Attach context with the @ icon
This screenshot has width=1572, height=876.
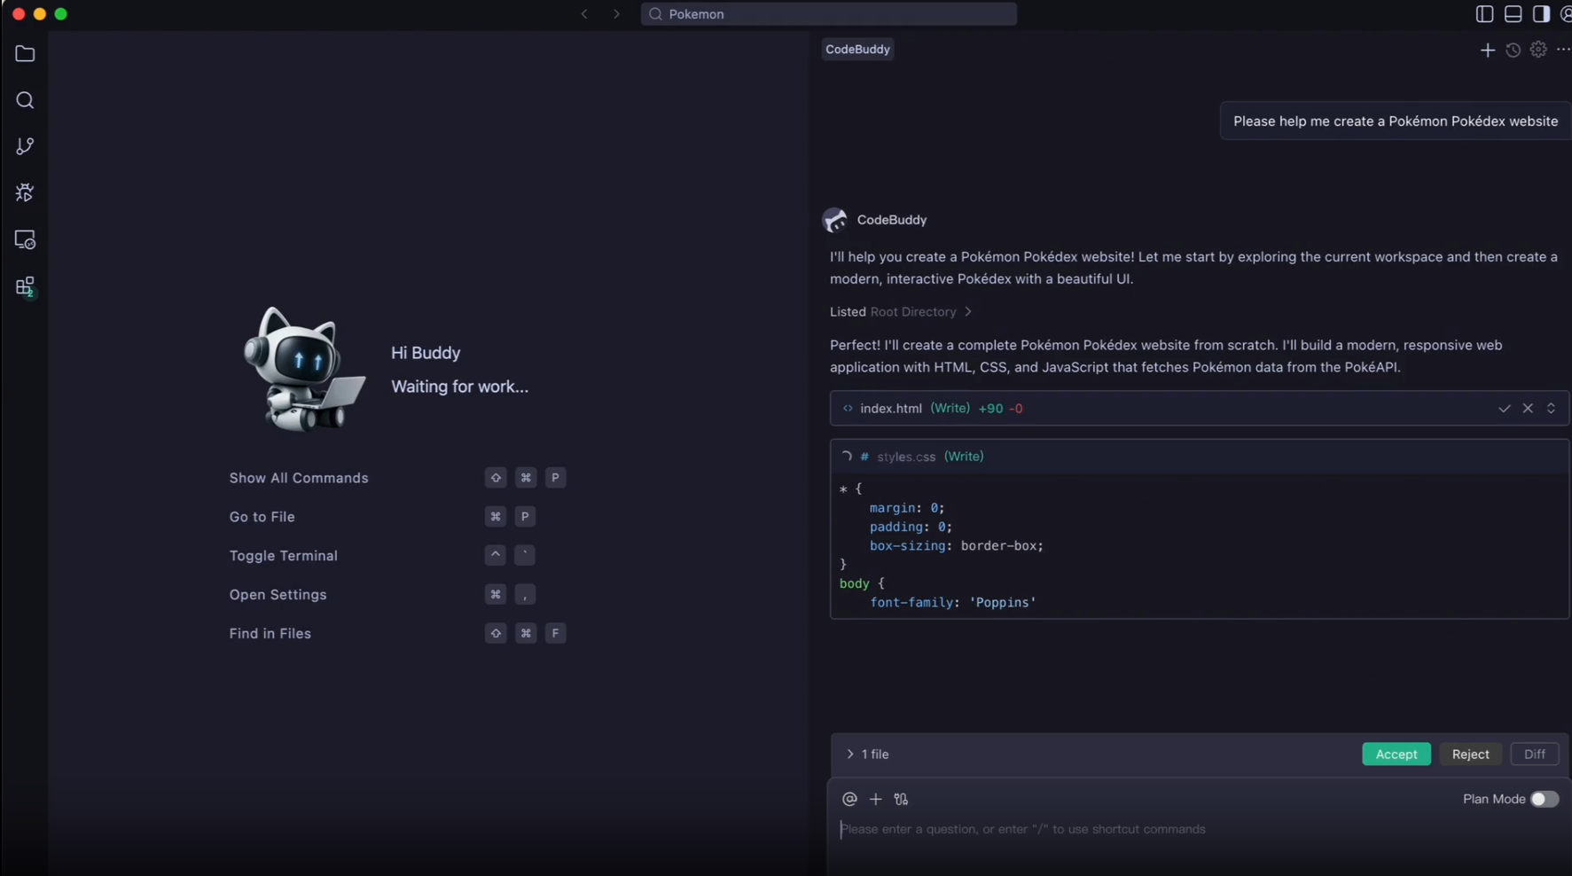pos(849,799)
